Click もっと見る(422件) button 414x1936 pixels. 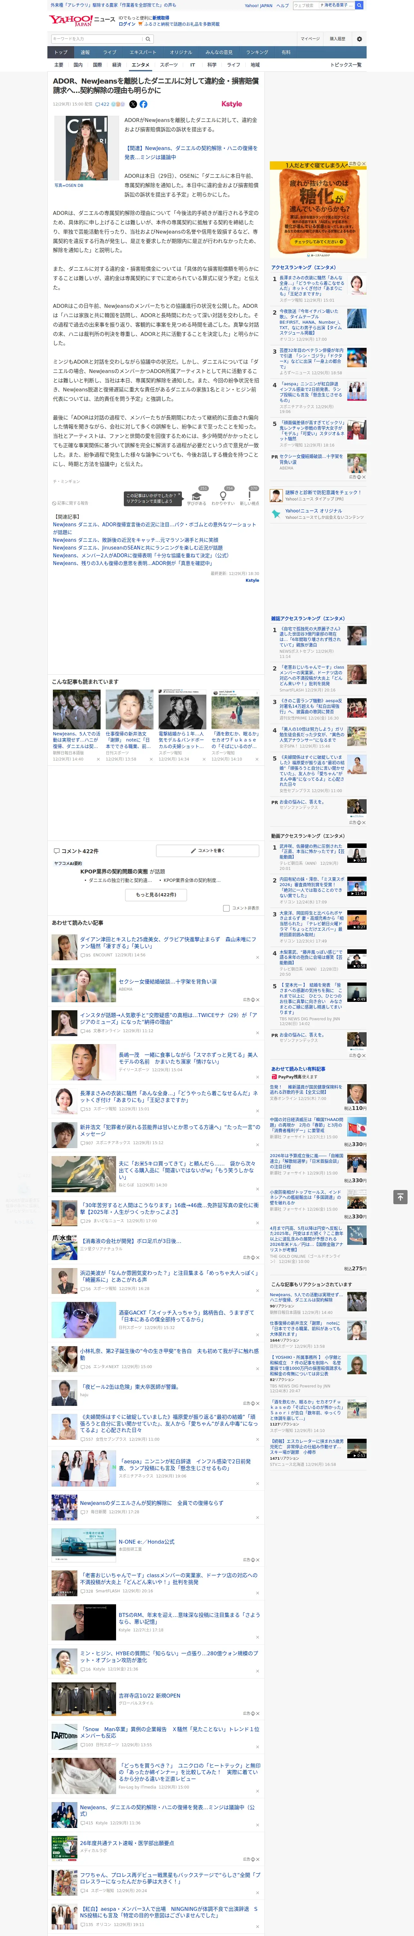click(x=156, y=895)
